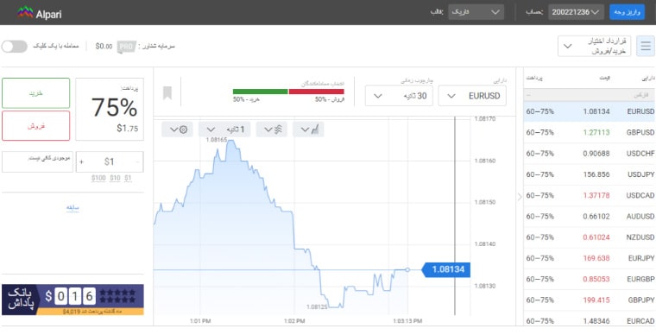The height and width of the screenshot is (335, 656).
Task: Click the forex category group header
Action: click(x=590, y=95)
